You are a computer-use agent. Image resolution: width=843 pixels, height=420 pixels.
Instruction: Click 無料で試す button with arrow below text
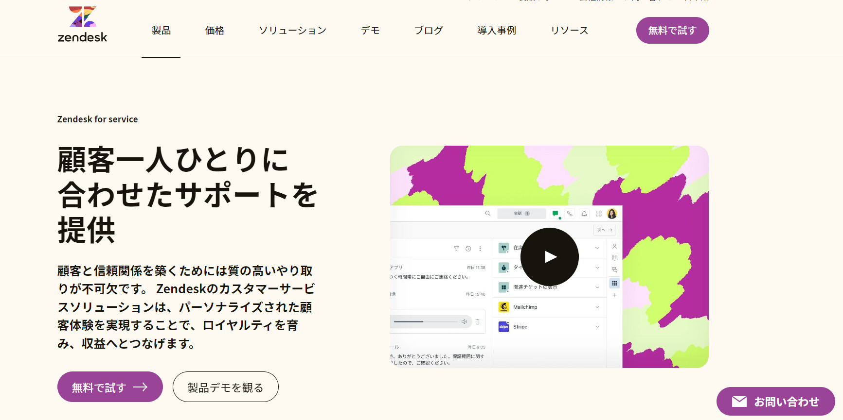110,387
